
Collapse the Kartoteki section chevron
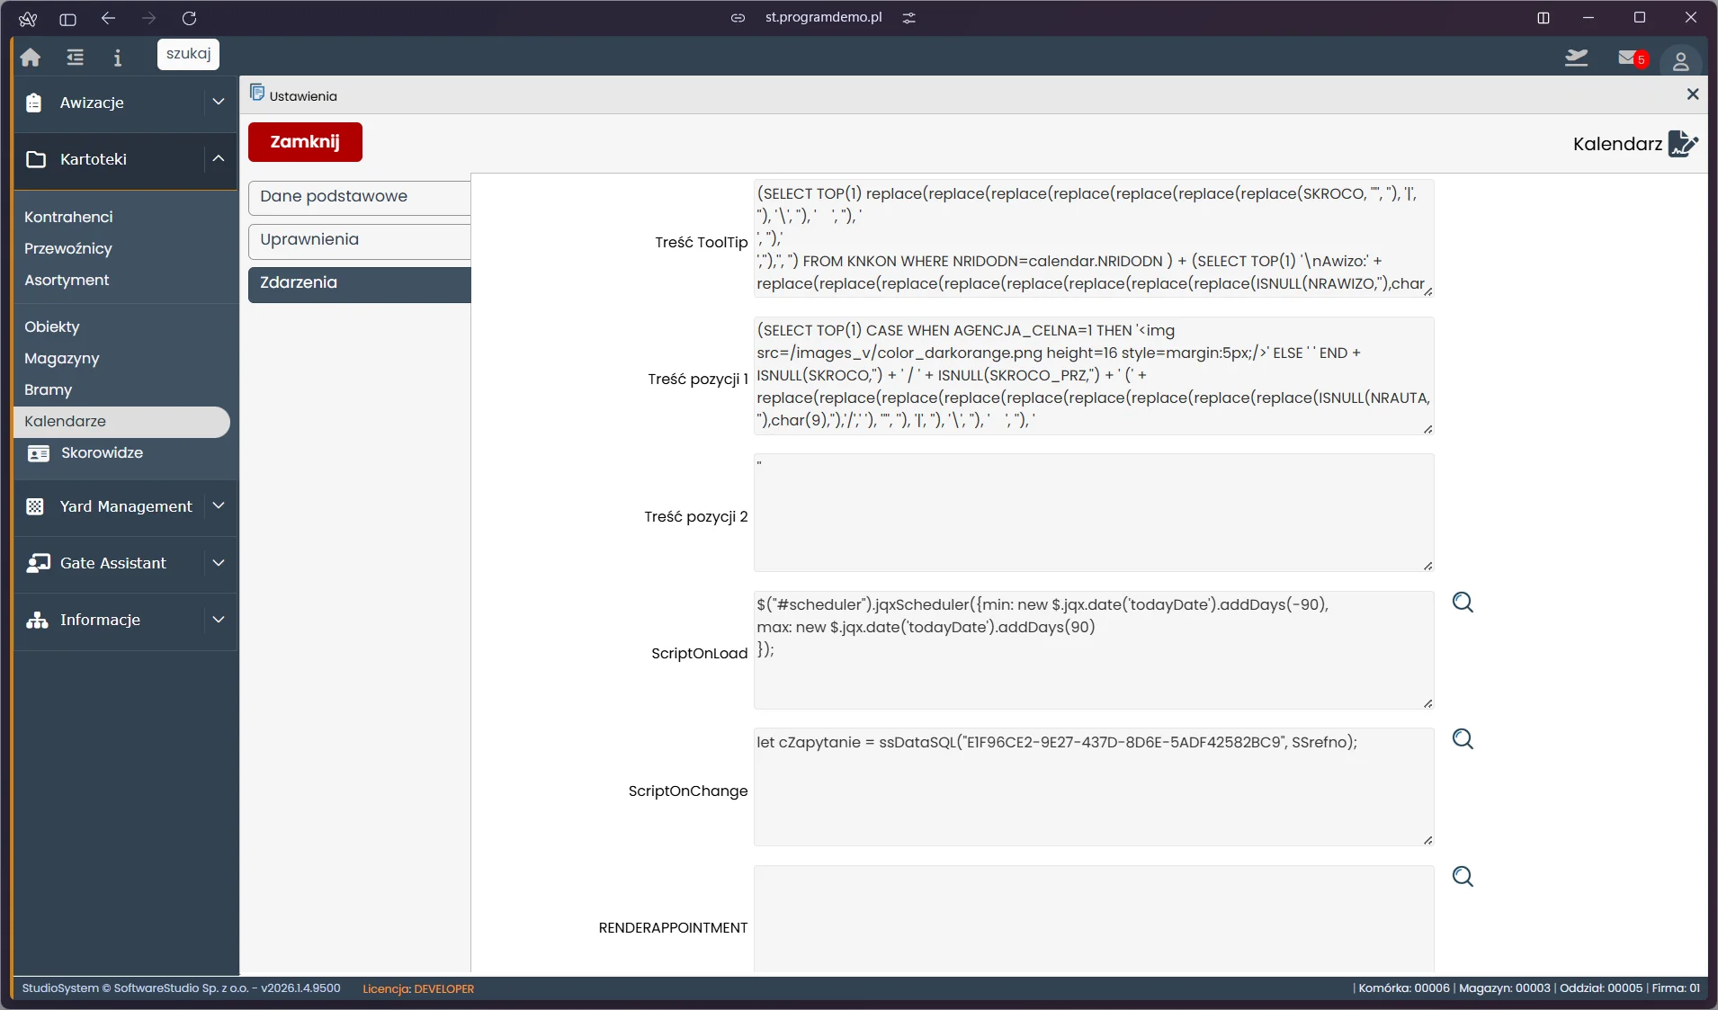click(219, 159)
